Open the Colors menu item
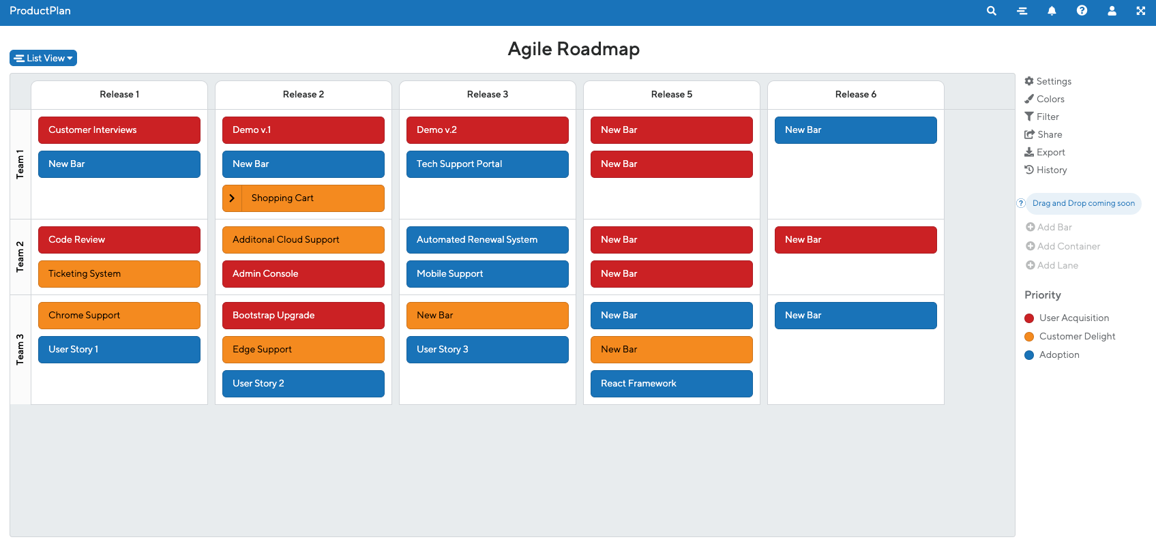This screenshot has width=1156, height=546. [x=1044, y=99]
